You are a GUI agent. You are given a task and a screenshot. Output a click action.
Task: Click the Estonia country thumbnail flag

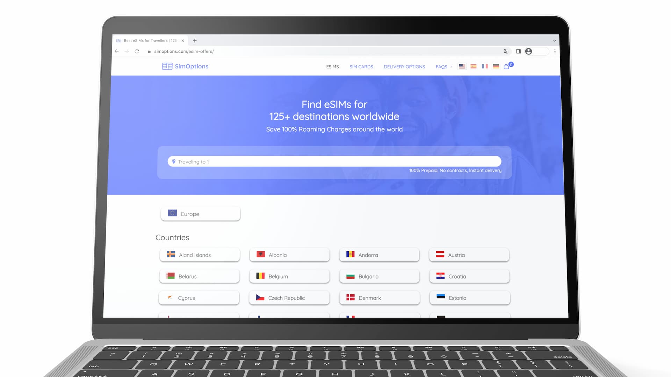(x=440, y=297)
